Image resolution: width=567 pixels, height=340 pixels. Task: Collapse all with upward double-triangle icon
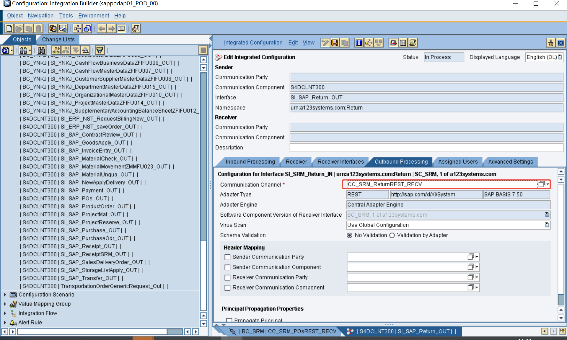pos(85,50)
